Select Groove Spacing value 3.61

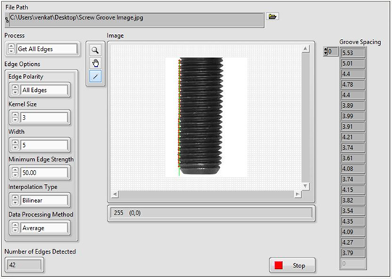click(353, 158)
